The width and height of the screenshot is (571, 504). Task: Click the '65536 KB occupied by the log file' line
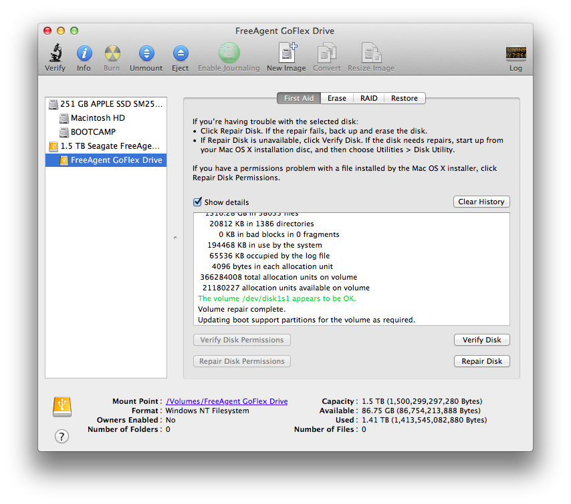[x=269, y=256]
